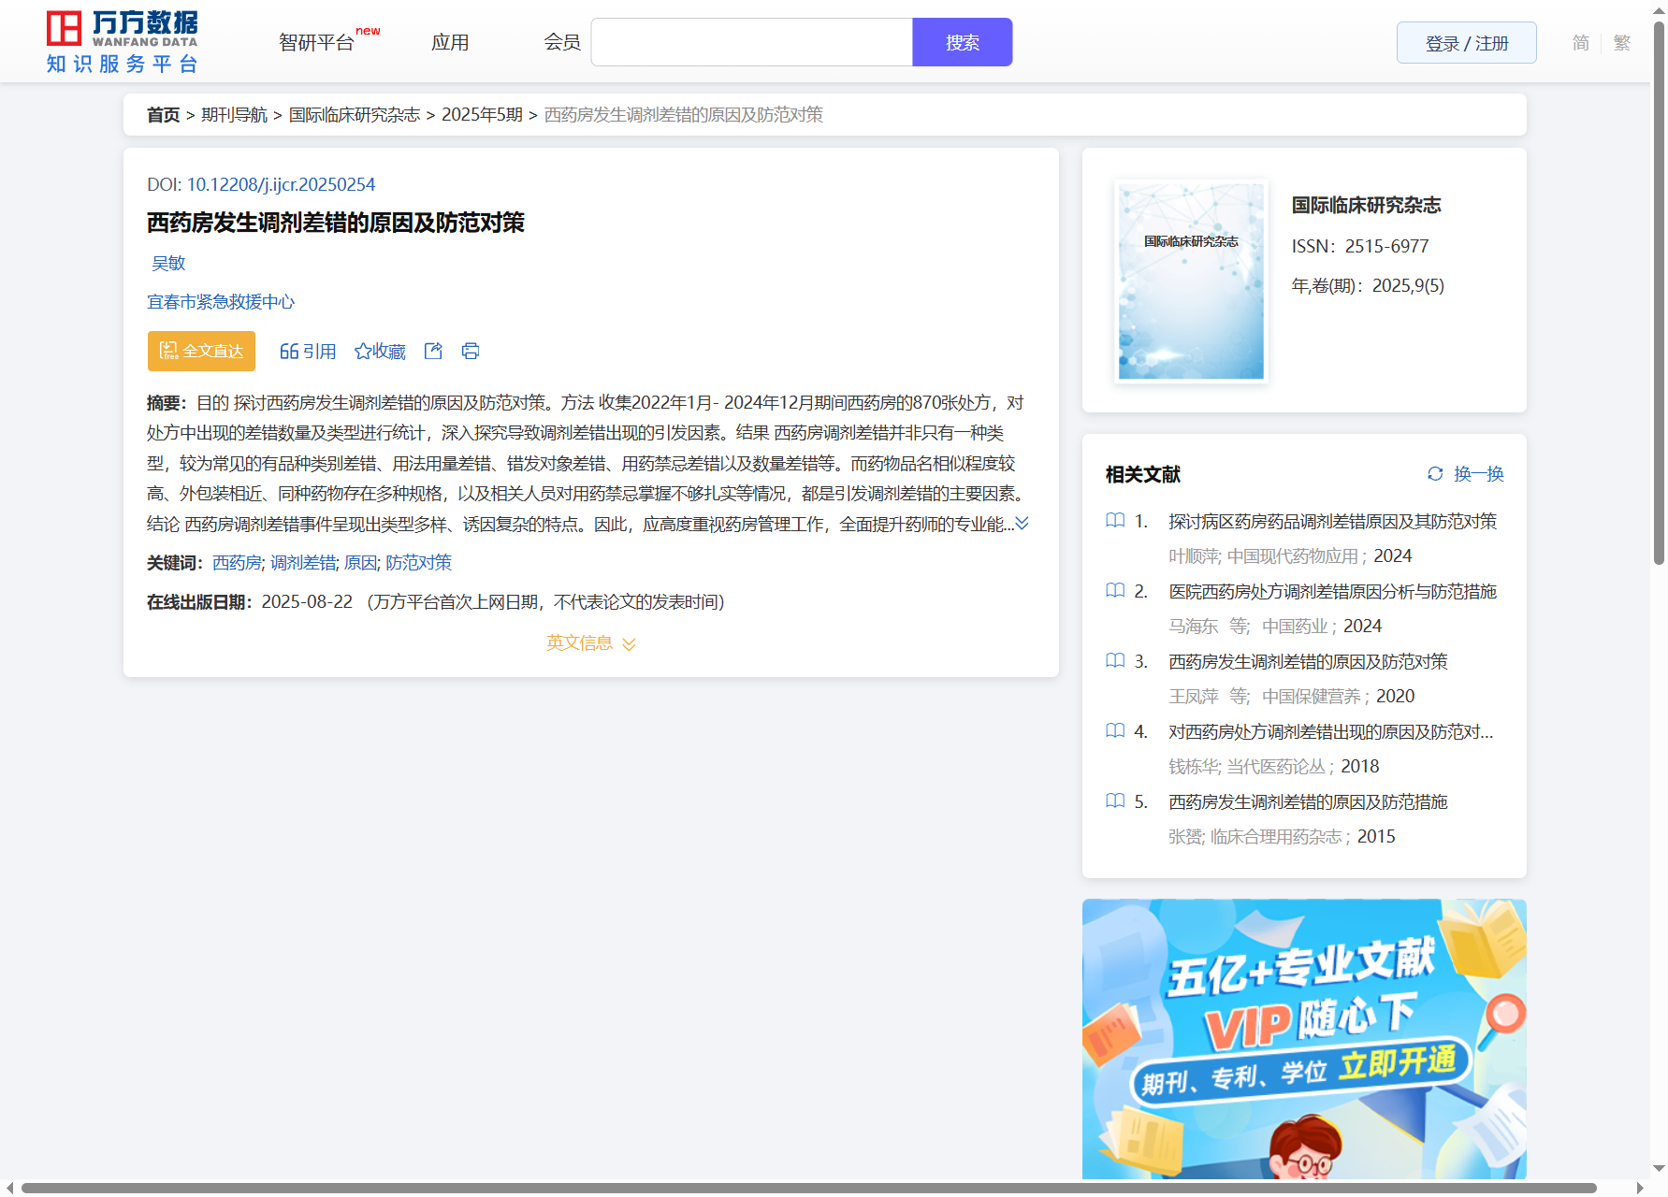Click the 登录 / 注册 button
The height and width of the screenshot is (1197, 1668).
tap(1466, 43)
